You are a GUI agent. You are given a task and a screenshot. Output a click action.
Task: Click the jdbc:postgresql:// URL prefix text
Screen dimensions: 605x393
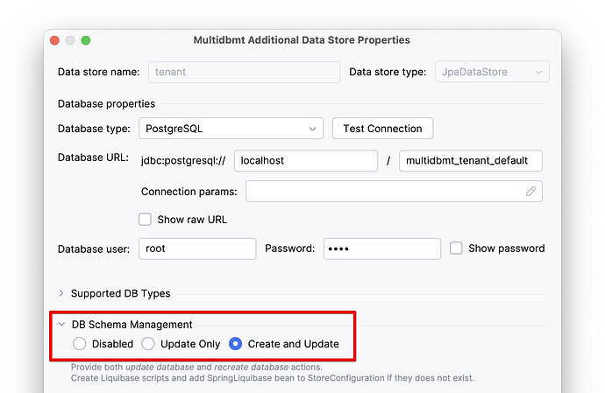[x=183, y=161]
